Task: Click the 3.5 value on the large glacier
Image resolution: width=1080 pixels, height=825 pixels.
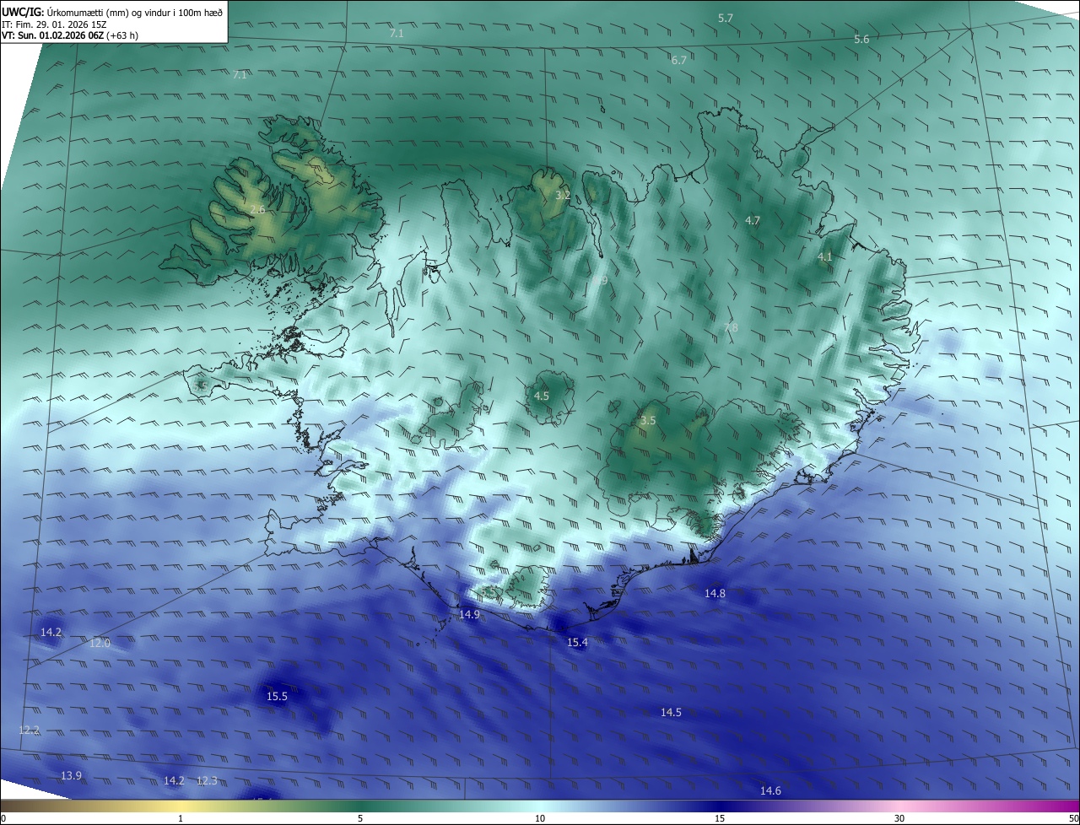Action: tap(648, 420)
